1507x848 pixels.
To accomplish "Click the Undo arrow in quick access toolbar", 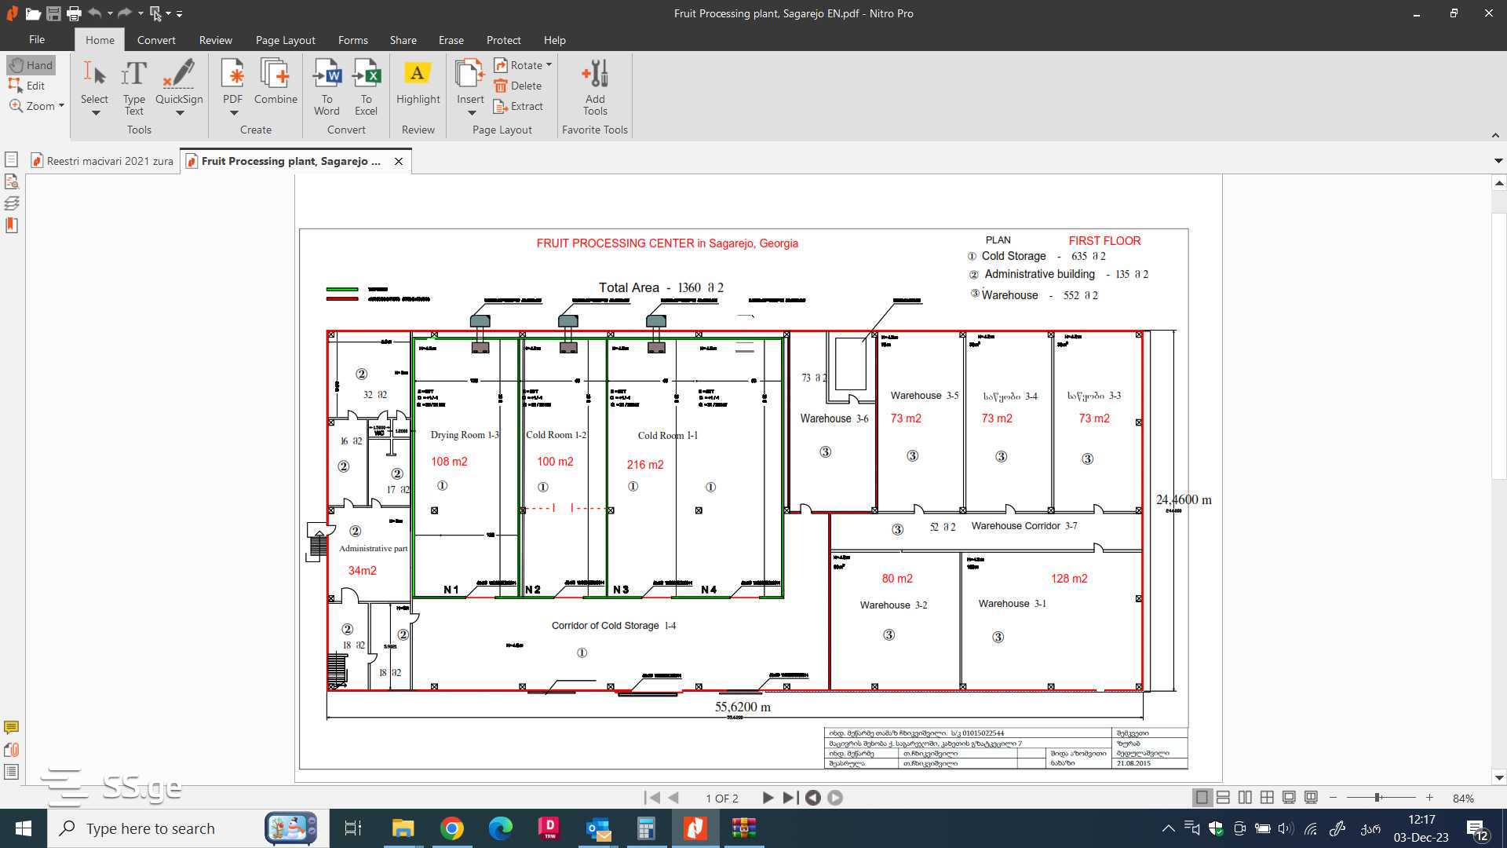I will [x=95, y=13].
